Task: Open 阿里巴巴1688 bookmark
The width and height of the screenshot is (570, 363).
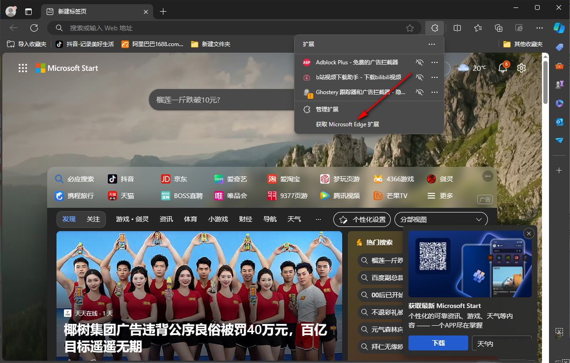Action: (x=152, y=44)
